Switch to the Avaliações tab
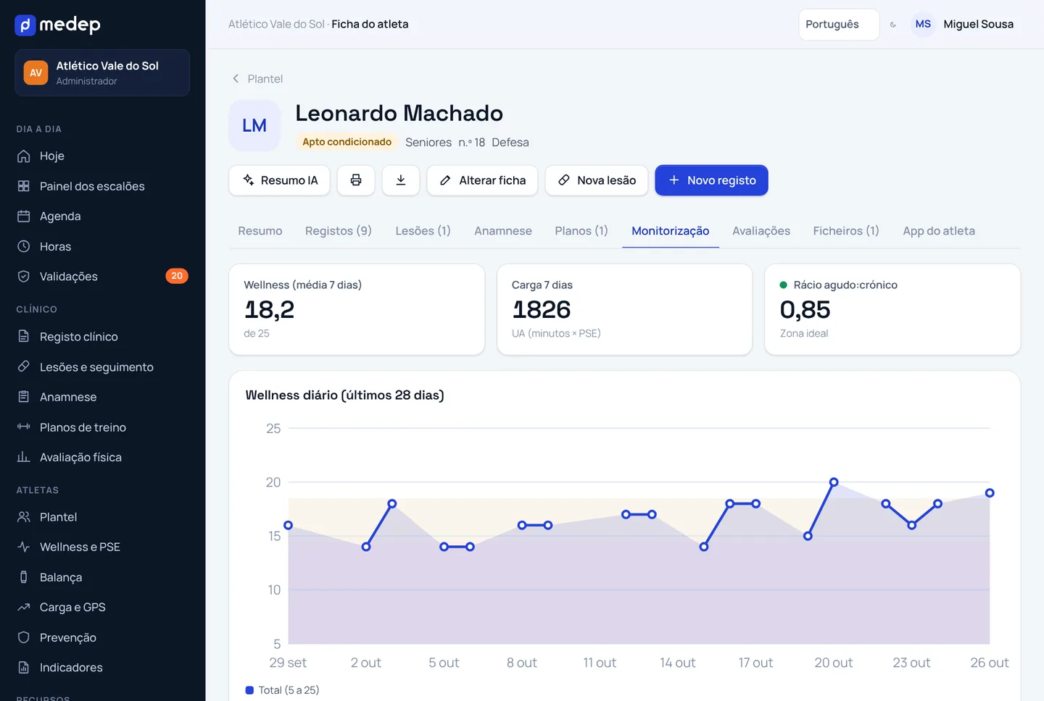Screen dimensions: 1044x701 [761, 231]
